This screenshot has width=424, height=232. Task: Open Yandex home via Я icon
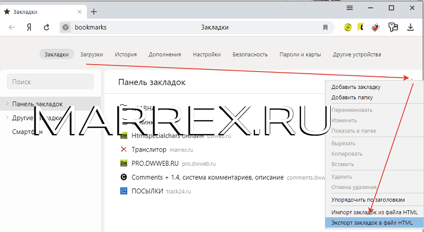click(29, 28)
